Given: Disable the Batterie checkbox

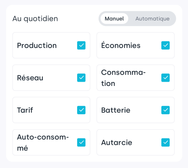Looking at the screenshot, I should (165, 110).
